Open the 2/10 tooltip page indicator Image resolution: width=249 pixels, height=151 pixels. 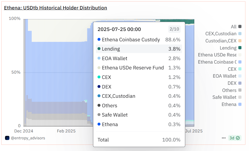pos(174,29)
